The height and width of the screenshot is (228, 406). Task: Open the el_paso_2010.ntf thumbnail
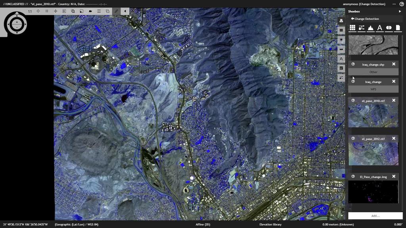(373, 116)
